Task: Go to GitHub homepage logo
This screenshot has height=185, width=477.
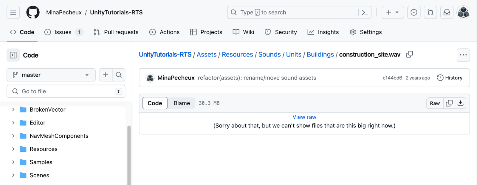Action: tap(33, 12)
